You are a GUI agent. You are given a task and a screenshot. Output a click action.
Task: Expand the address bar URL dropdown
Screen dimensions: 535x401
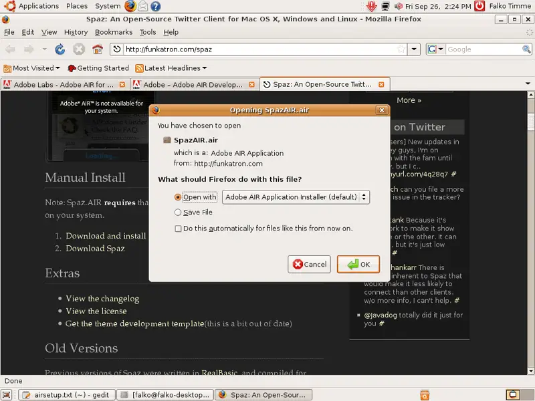pyautogui.click(x=414, y=49)
